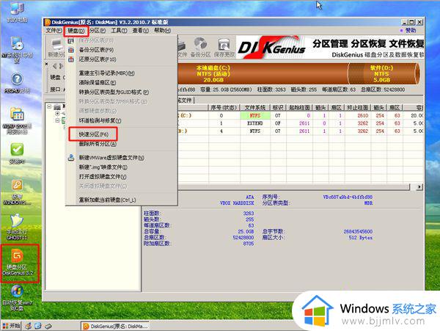The width and height of the screenshot is (440, 331).
Task: Open the 分区(P) menu
Action: 98,30
